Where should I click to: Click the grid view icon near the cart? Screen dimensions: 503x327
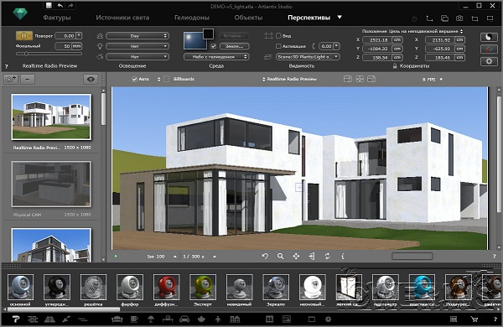point(454,319)
